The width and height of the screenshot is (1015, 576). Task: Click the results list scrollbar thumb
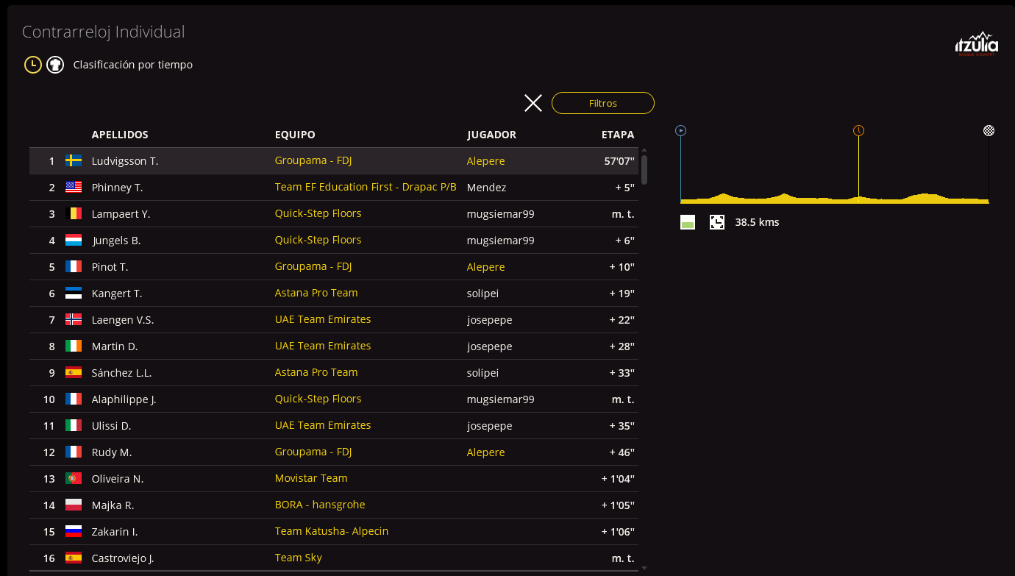(x=644, y=169)
